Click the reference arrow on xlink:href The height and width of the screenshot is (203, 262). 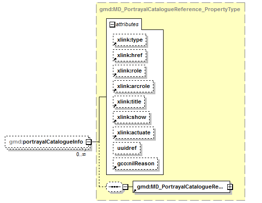(115, 59)
